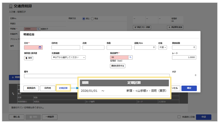Click the search icon beside 申請者 10004
This screenshot has width=221, height=124.
coord(38,29)
